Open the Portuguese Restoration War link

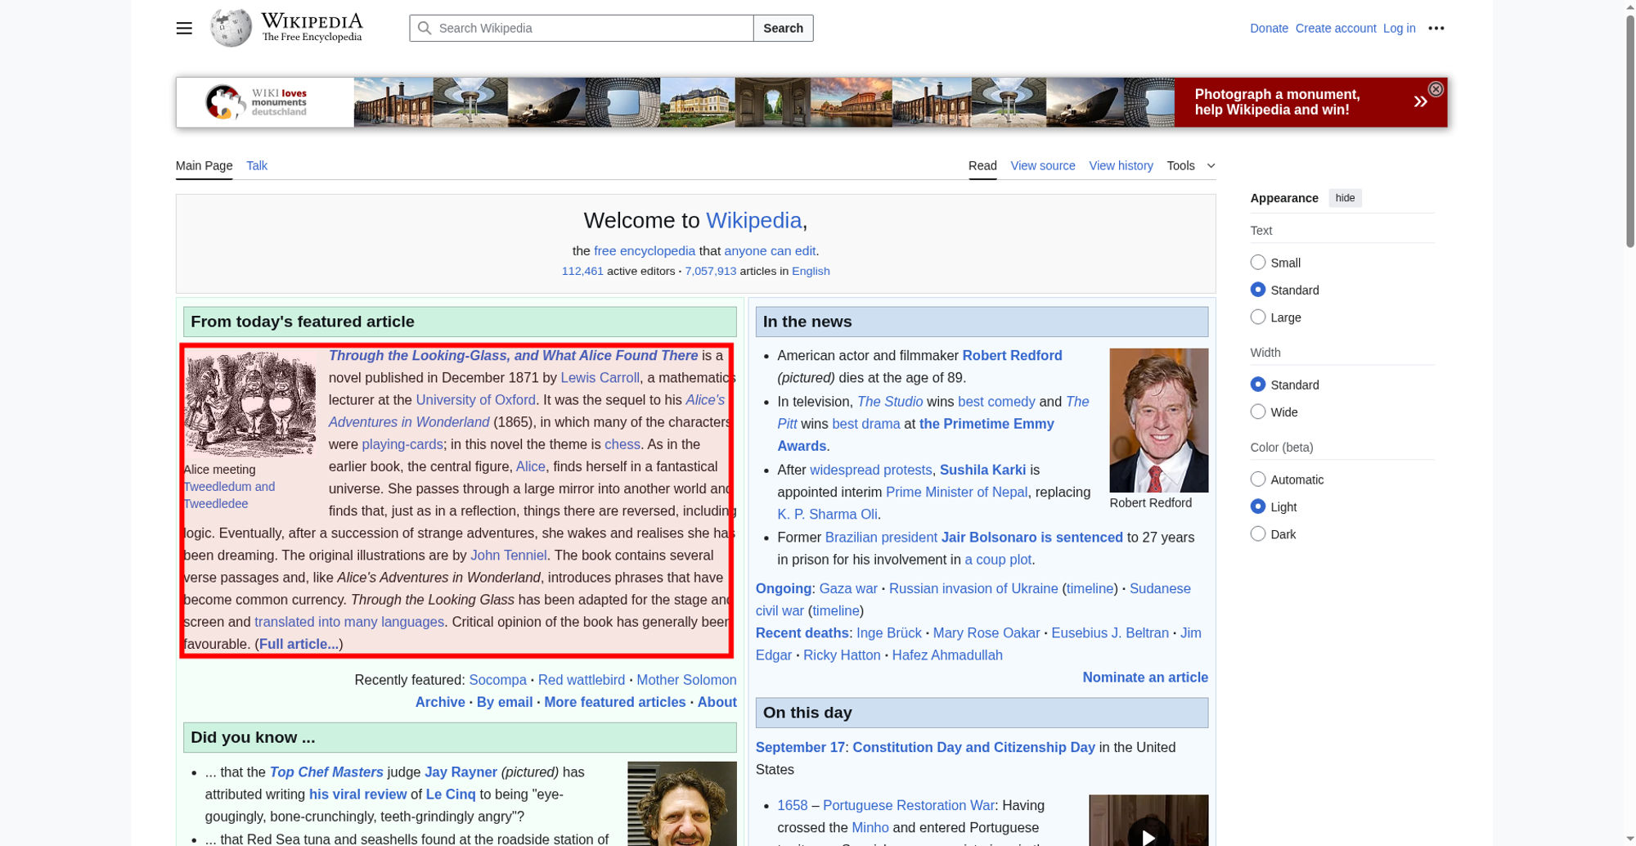point(908,805)
